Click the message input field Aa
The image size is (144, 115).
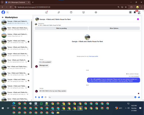(x=91, y=97)
